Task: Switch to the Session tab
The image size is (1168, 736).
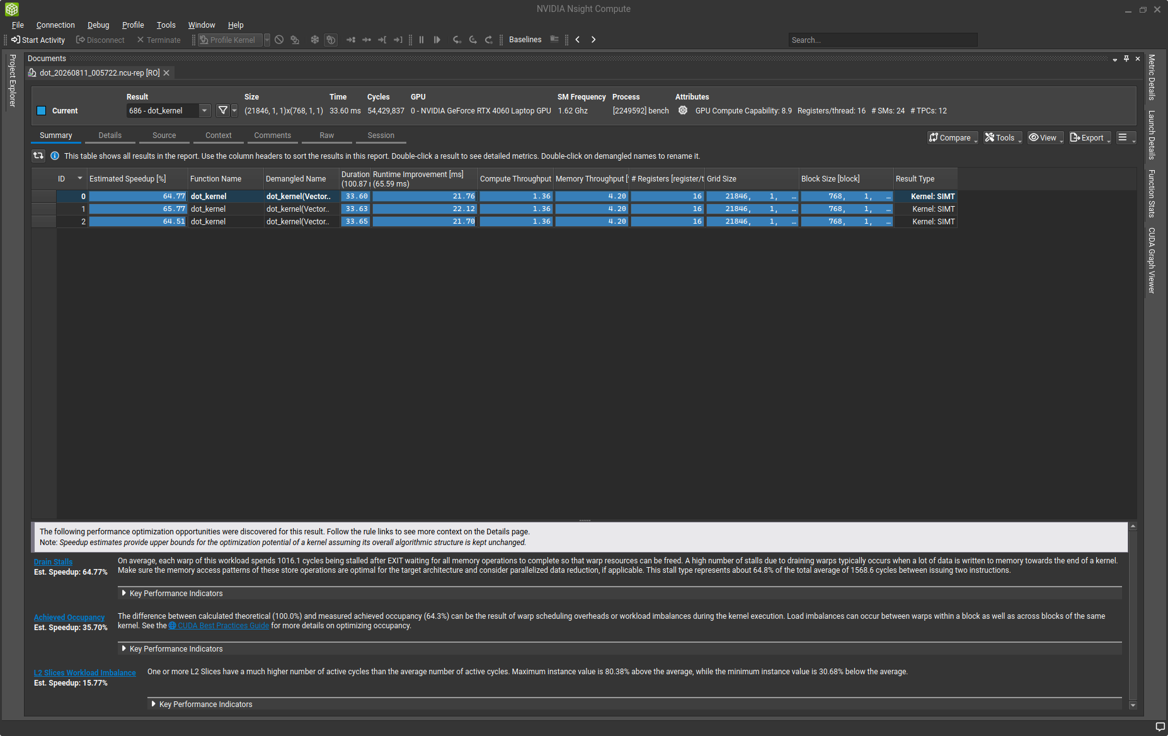Action: coord(381,135)
